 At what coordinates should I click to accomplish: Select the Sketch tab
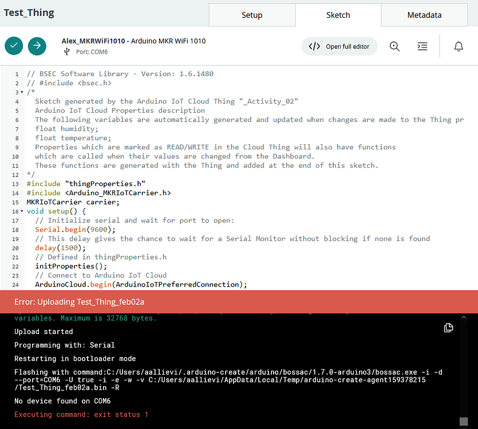(x=338, y=15)
